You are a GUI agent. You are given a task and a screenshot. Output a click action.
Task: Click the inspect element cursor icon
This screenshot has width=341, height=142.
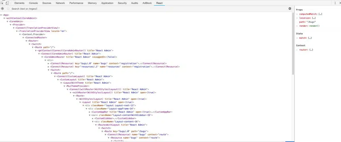click(3, 3)
